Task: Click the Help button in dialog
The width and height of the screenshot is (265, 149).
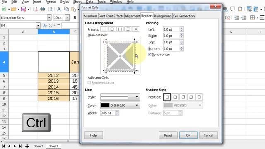Action: click(94, 135)
